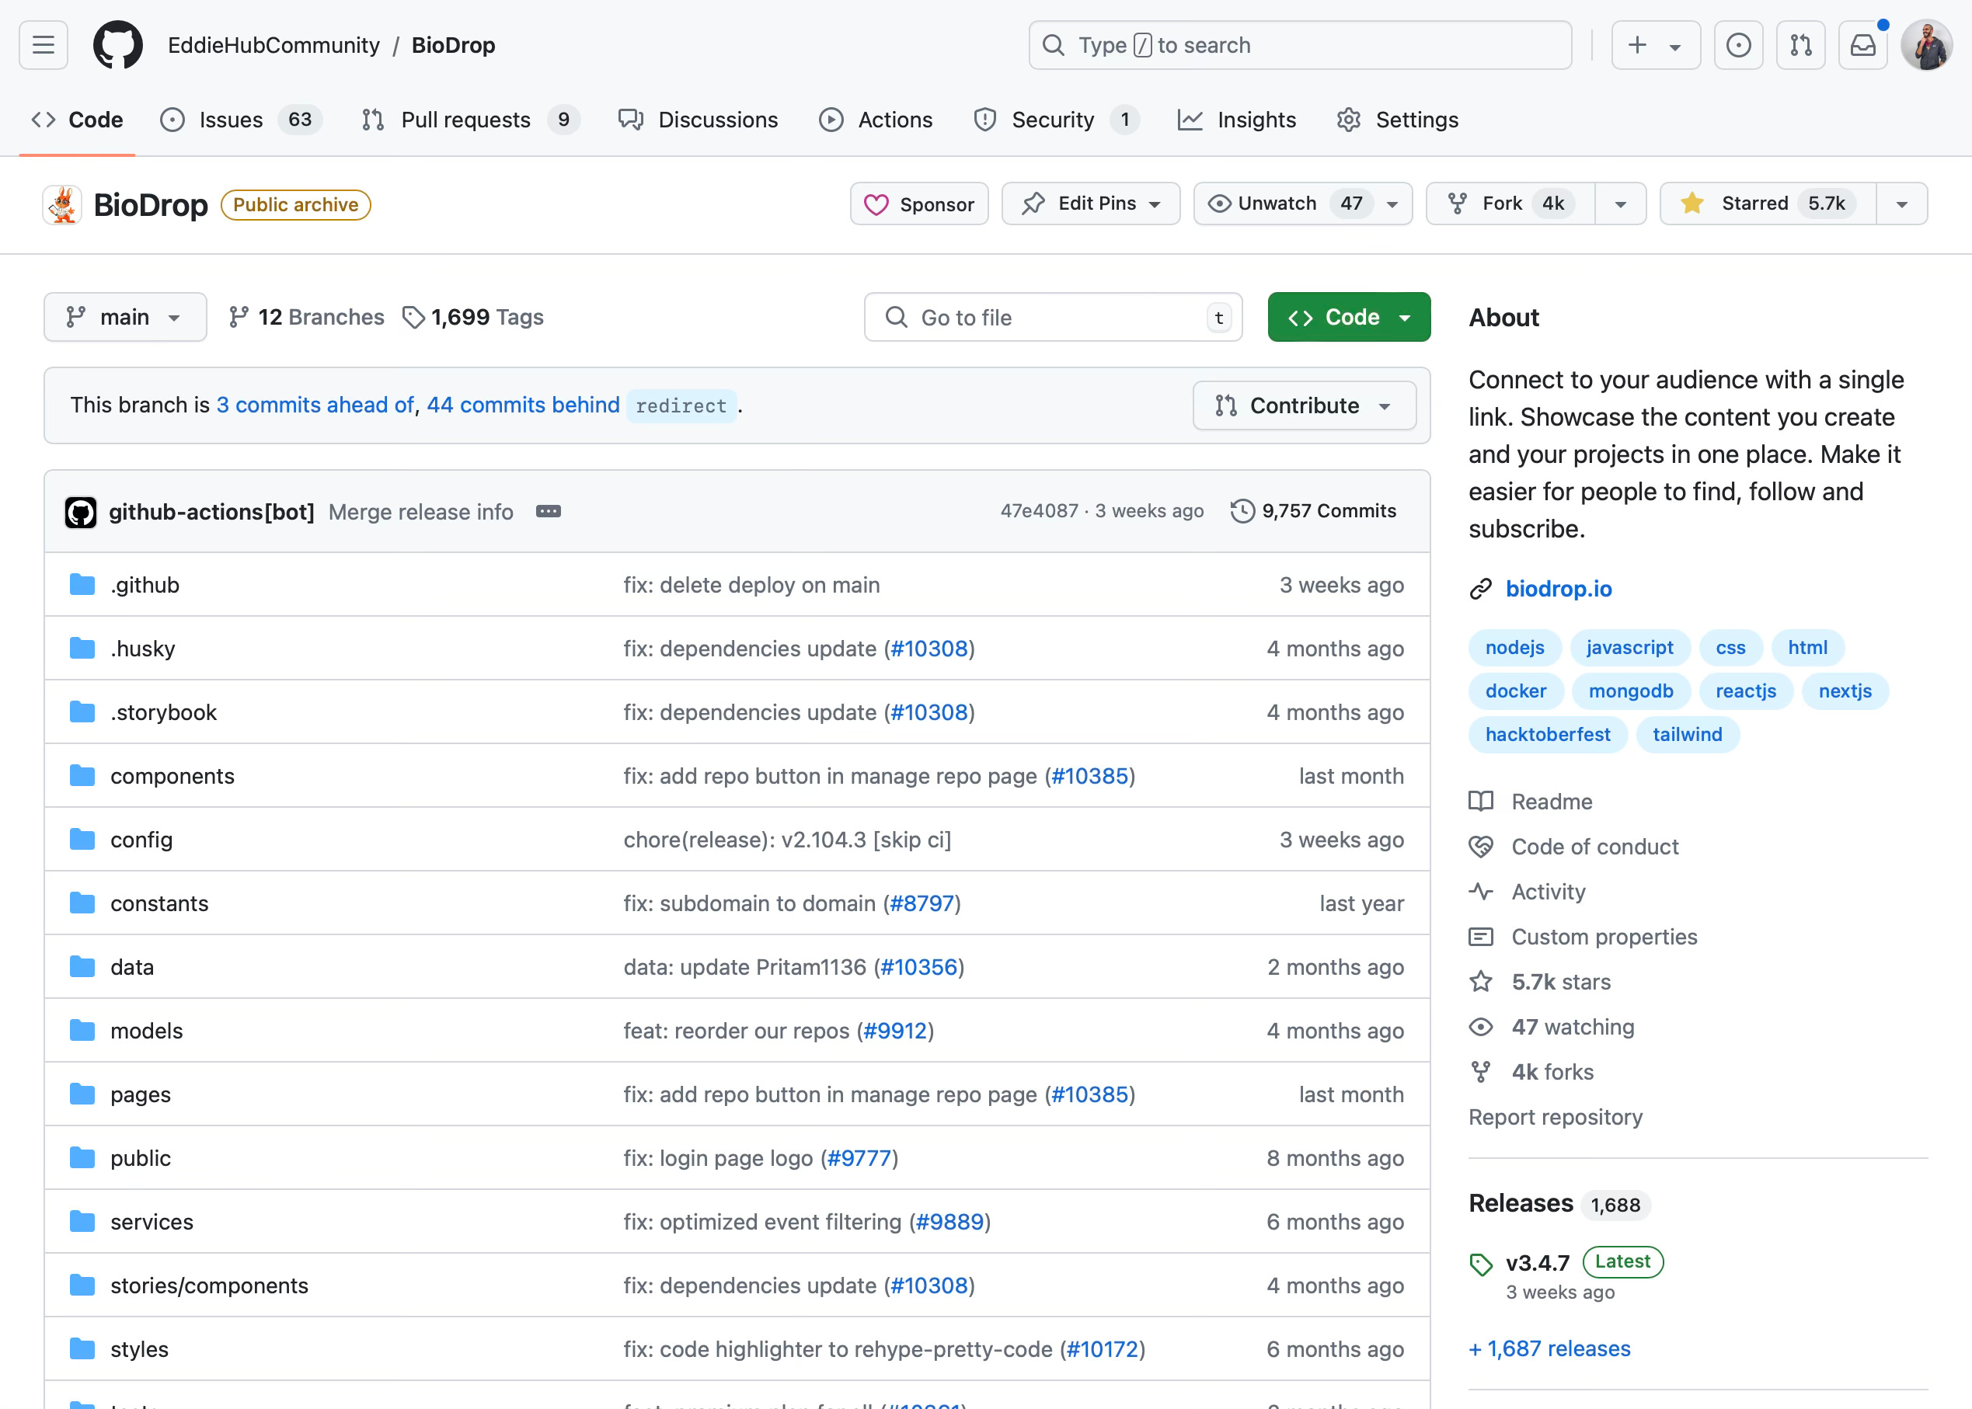
Task: Open the biodrop.io website link
Action: pyautogui.click(x=1558, y=589)
